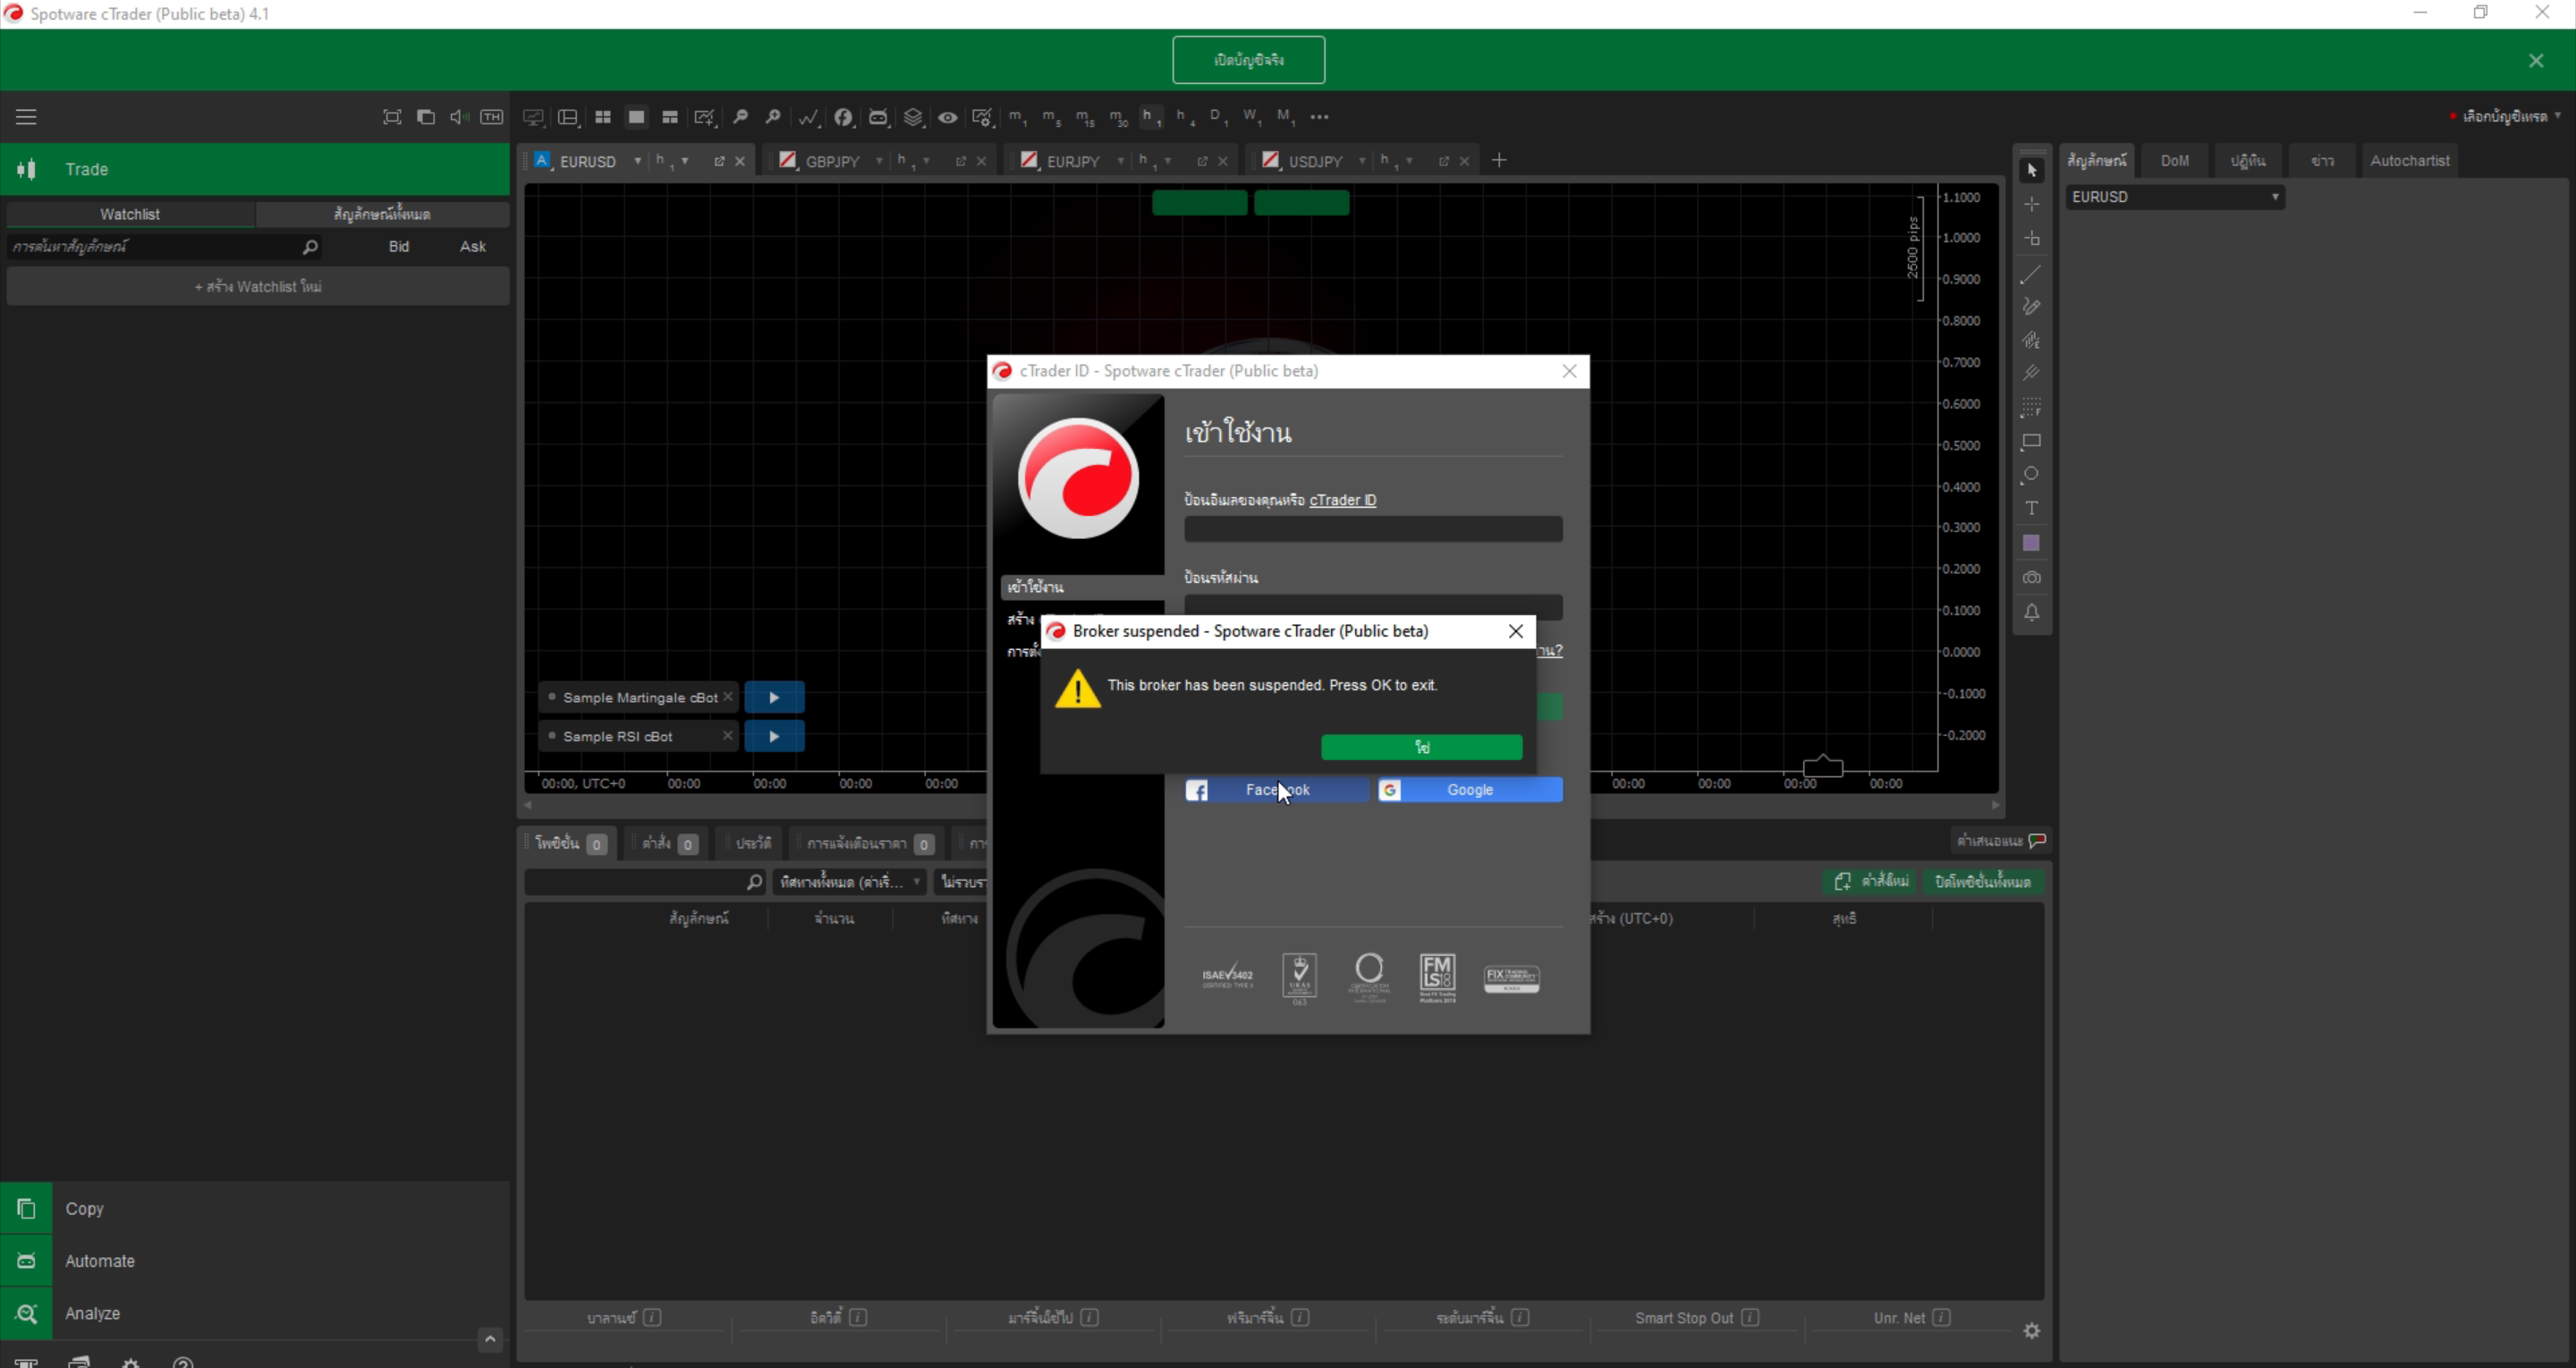The height and width of the screenshot is (1368, 2576).
Task: Open EURUSD symbol dropdown in right panel
Action: click(2175, 197)
